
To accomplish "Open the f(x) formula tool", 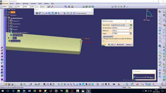I will (x=36, y=84).
